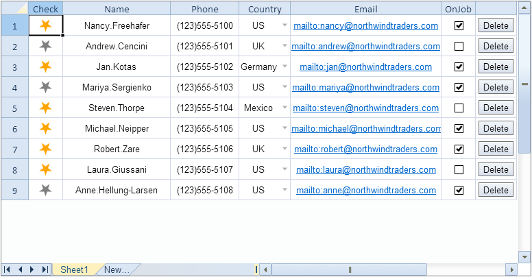Uncheck OnJob for Anne.Hellung-Larsen
The image size is (532, 277).
coord(459,190)
